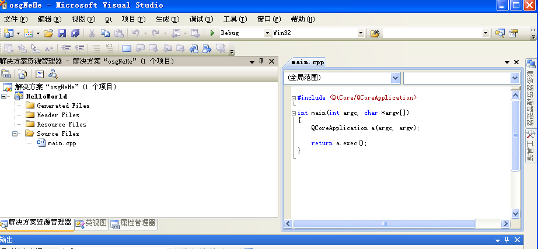Toggle auto-hide pin on Solution Explorer panel
This screenshot has width=538, height=249.
(x=261, y=61)
